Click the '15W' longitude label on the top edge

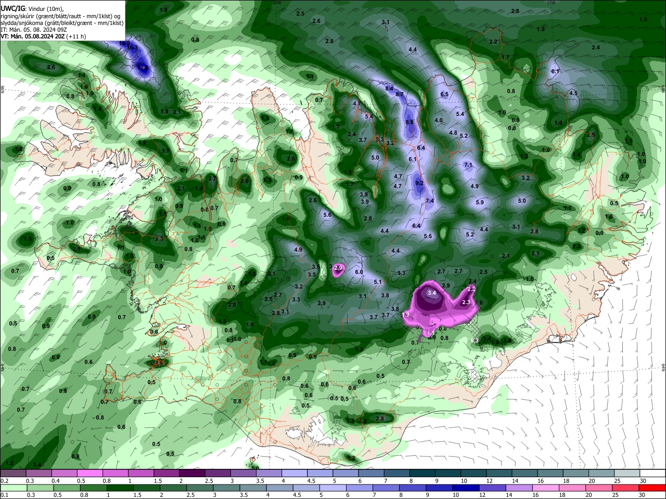click(x=551, y=3)
